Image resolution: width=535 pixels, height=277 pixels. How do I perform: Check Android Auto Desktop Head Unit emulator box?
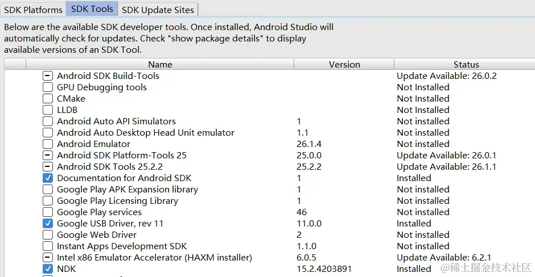[48, 133]
